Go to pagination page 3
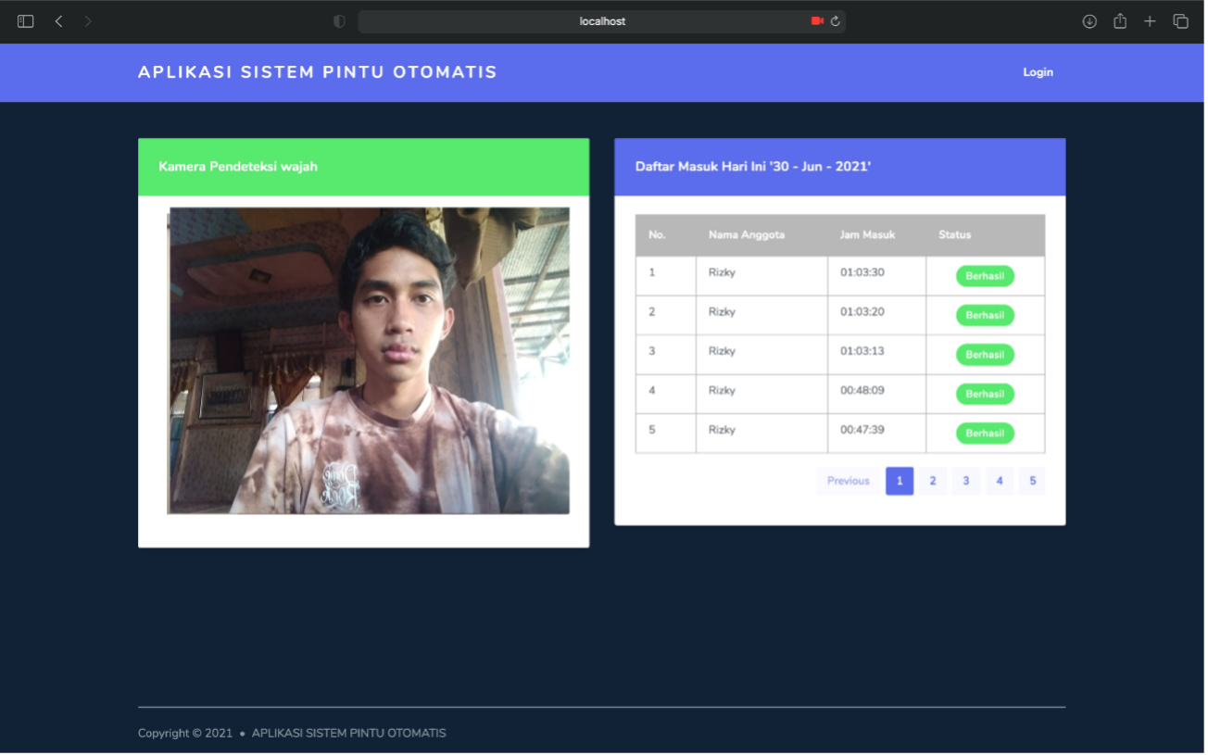 [x=966, y=481]
